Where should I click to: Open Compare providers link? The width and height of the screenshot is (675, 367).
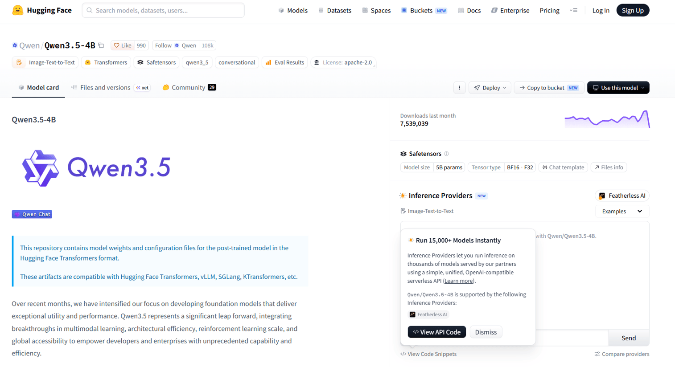coord(622,354)
